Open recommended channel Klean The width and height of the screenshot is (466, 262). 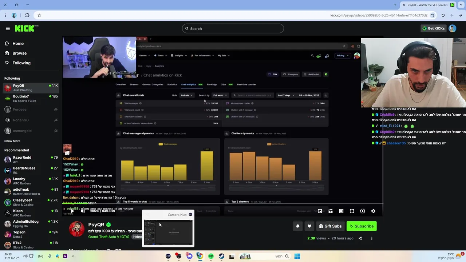31,213
